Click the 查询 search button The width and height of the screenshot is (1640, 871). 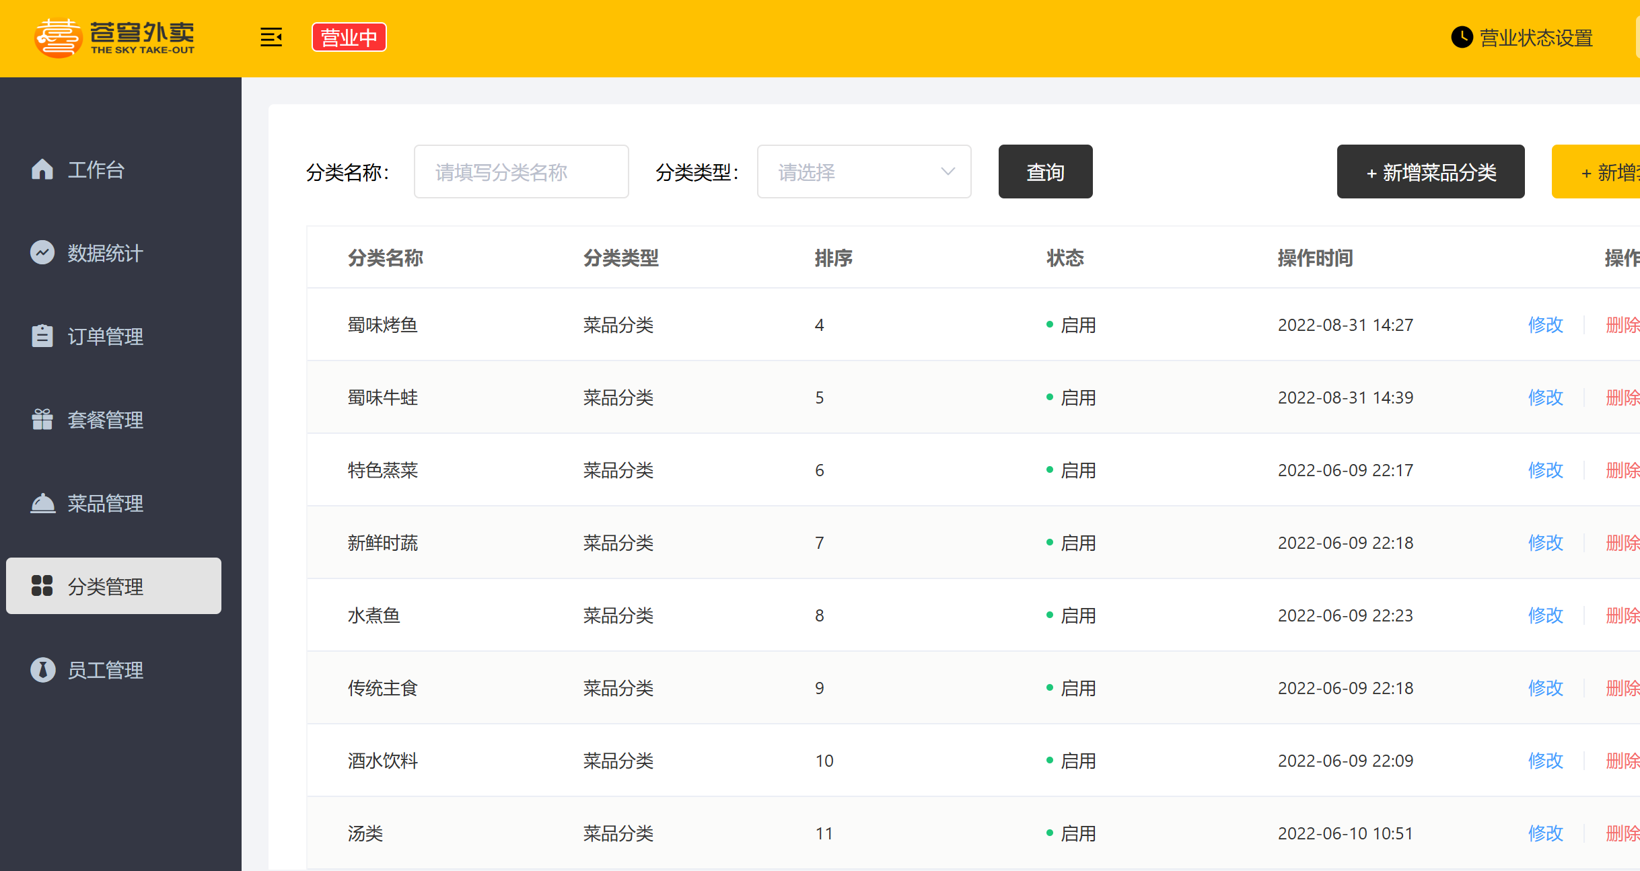coord(1045,172)
